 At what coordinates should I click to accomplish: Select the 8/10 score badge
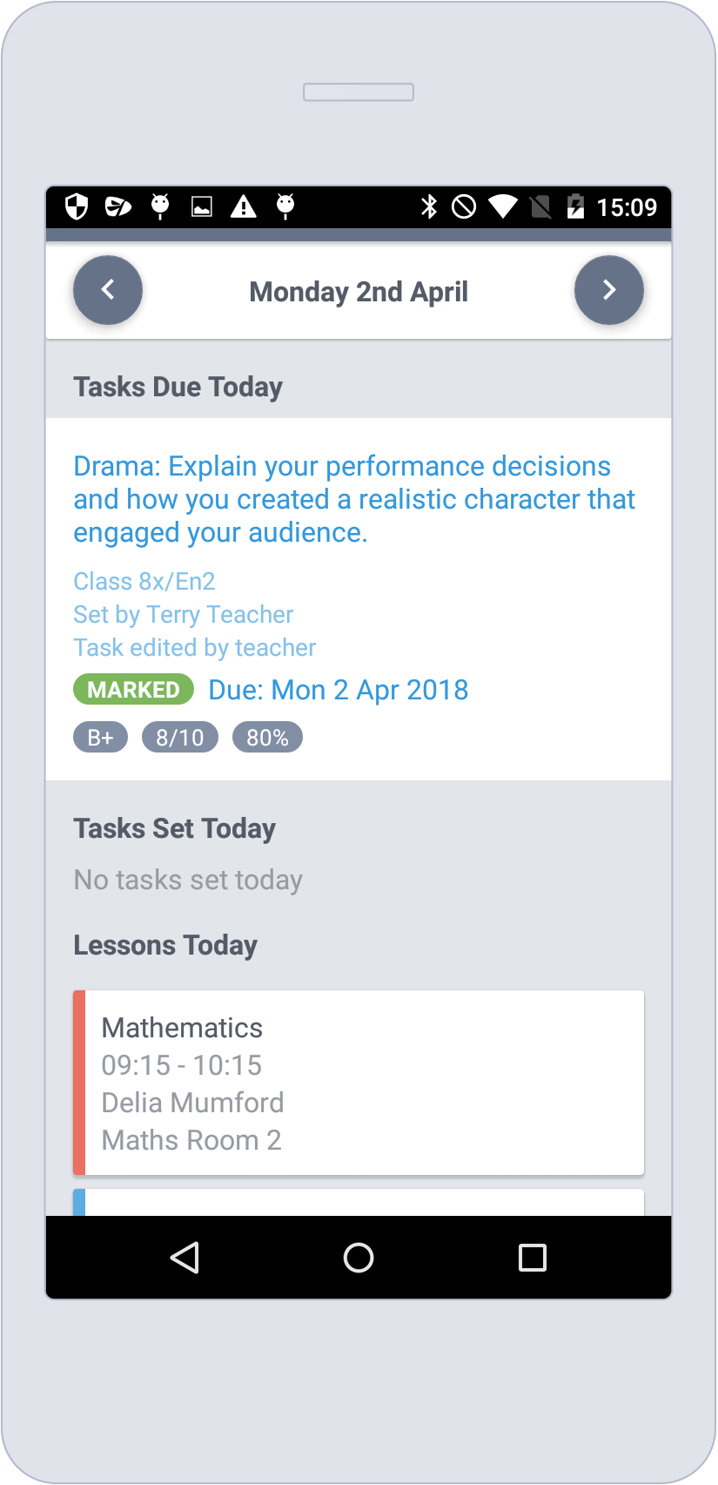click(x=179, y=736)
